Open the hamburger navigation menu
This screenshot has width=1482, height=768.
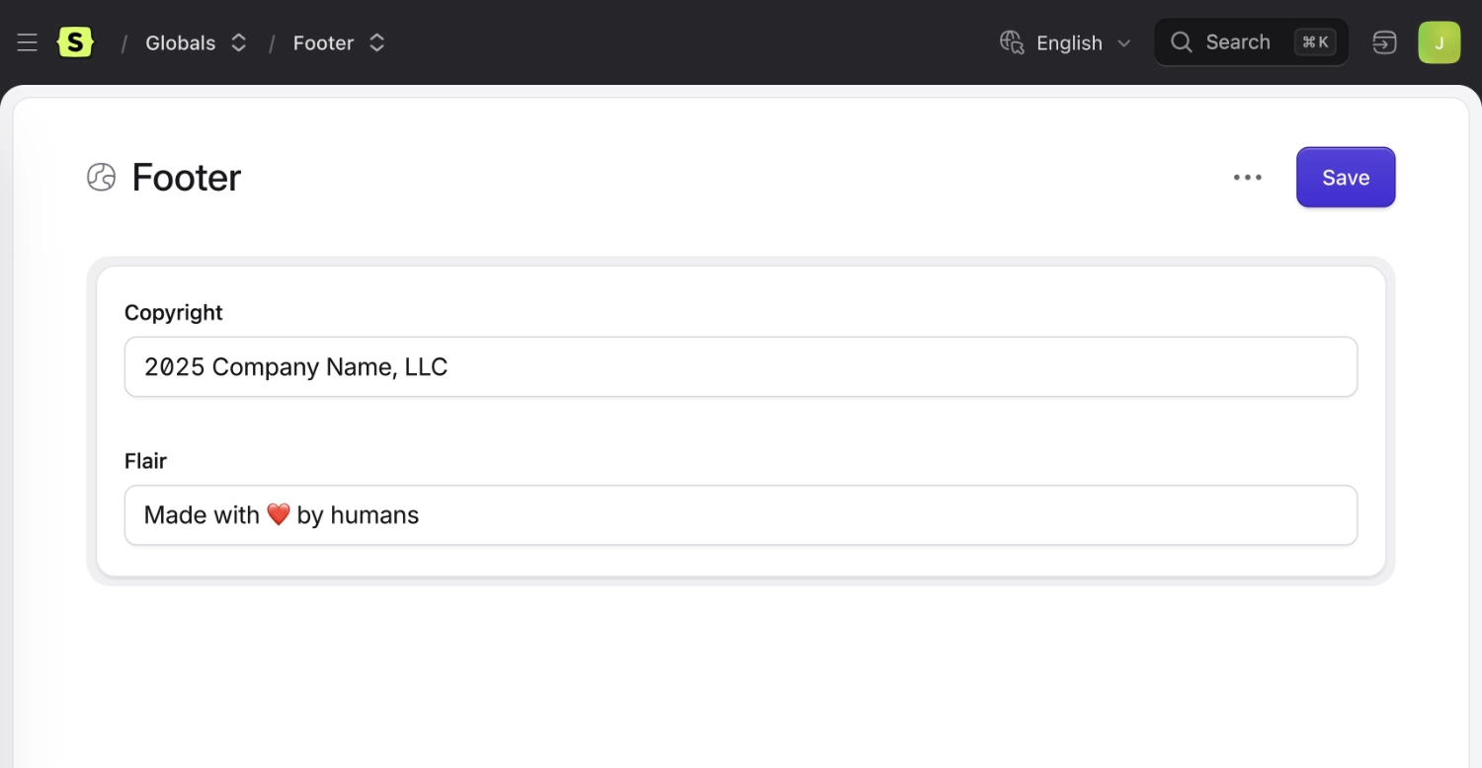[x=27, y=41]
